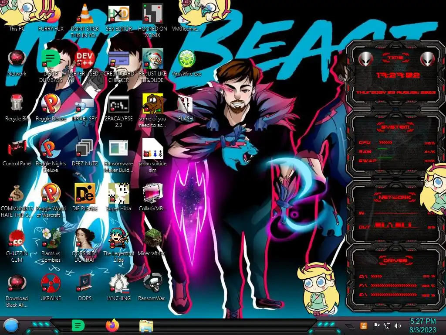Launch CHUZZIN CUM red fuzzy icon

tap(17, 246)
